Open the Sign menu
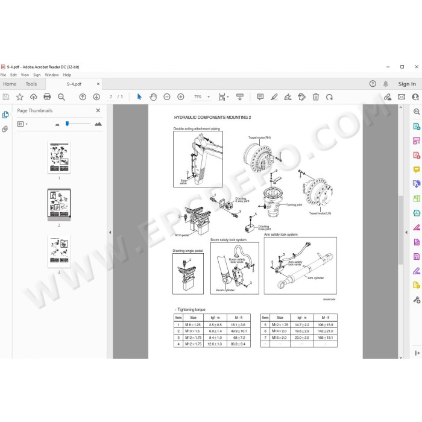This screenshot has height=422, width=422. click(37, 75)
